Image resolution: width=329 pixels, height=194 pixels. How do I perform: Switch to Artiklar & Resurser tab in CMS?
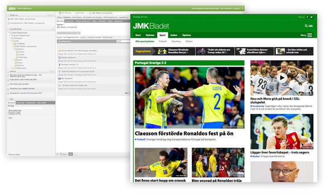[83, 21]
